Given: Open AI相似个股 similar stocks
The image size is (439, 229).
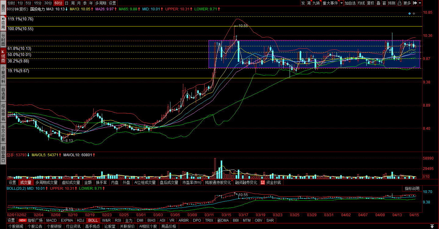Looking at the screenshot, I should 148,226.
